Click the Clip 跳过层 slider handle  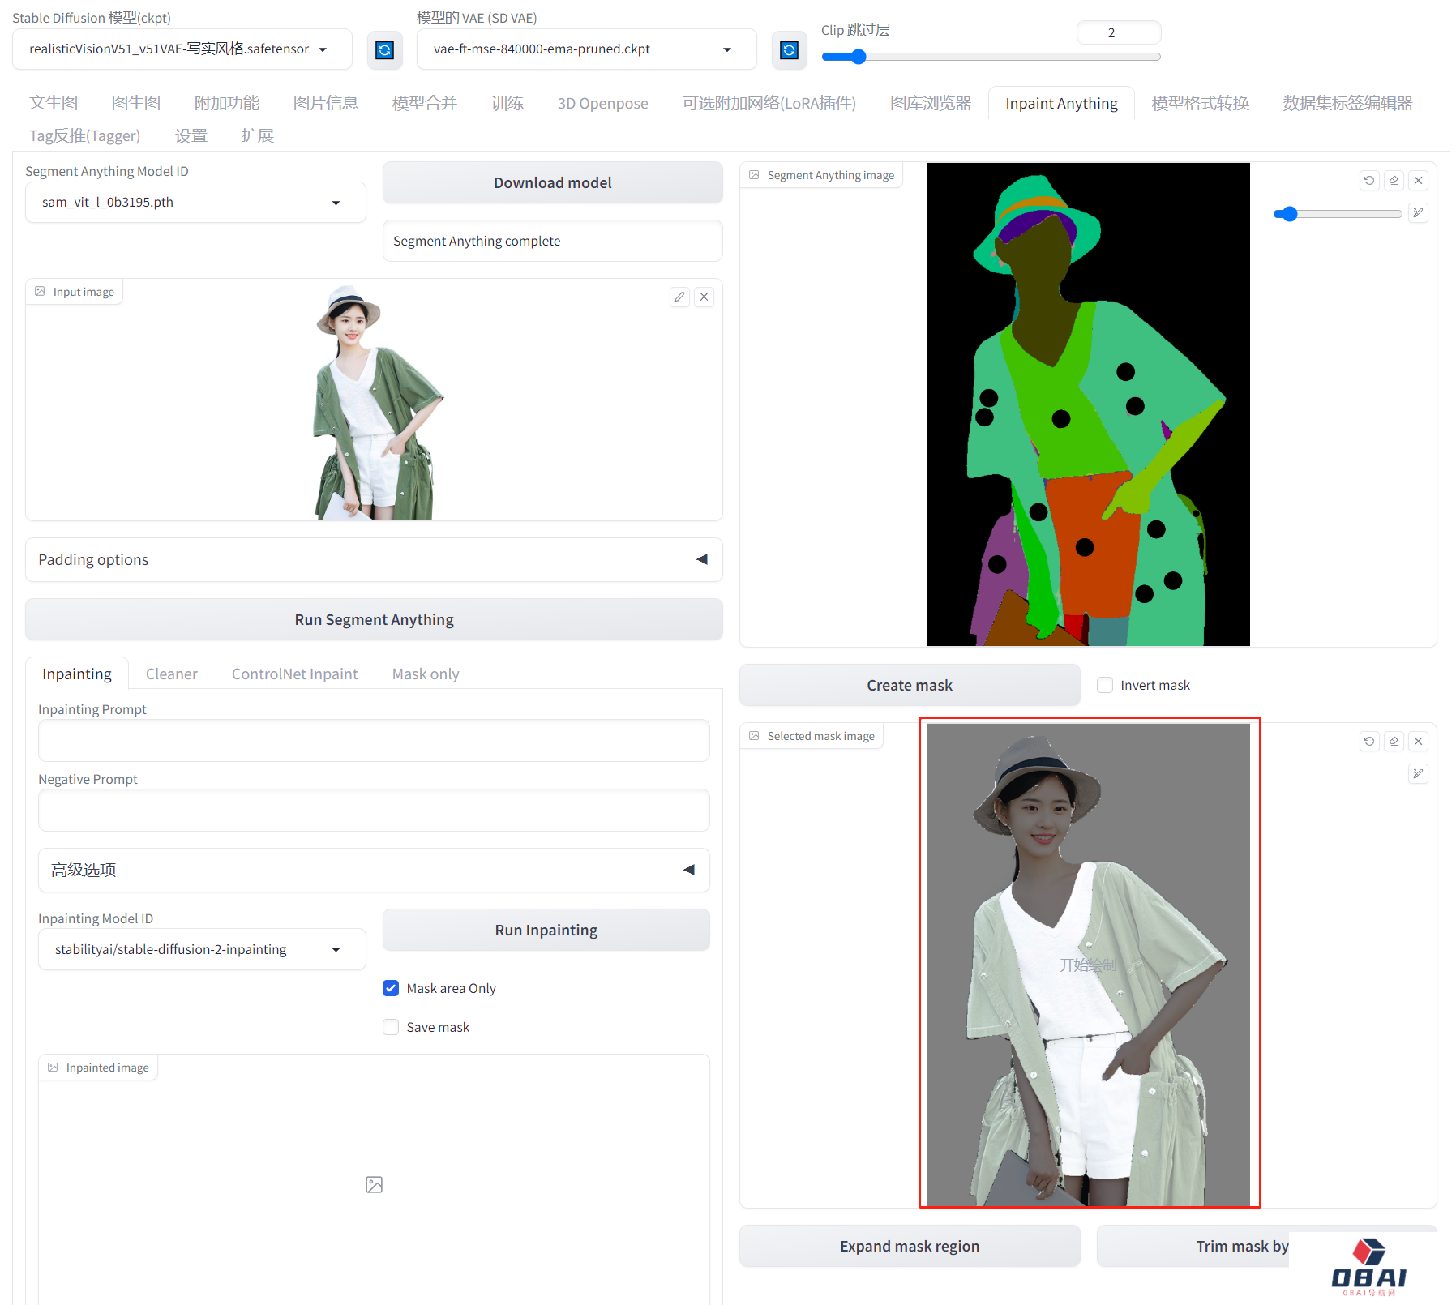[x=859, y=57]
